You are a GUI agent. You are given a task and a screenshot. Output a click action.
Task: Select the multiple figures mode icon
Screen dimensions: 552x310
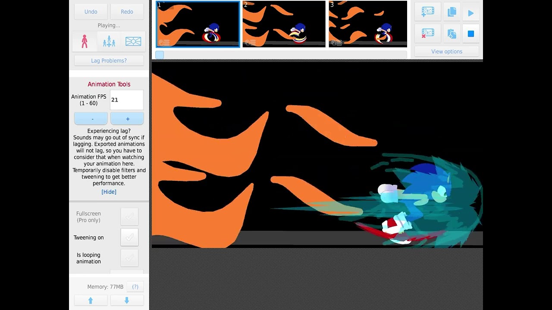[x=109, y=41]
